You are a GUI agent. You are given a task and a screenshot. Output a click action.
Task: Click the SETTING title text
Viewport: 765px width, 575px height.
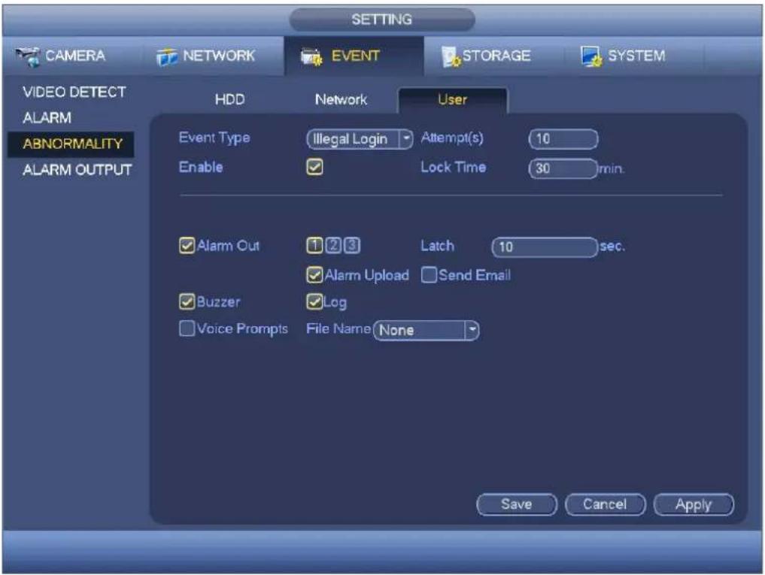tap(382, 20)
